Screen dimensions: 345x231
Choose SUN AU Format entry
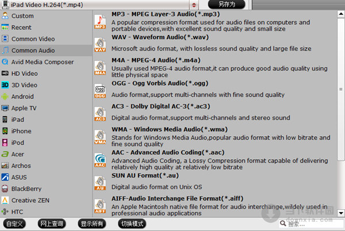[x=214, y=183]
